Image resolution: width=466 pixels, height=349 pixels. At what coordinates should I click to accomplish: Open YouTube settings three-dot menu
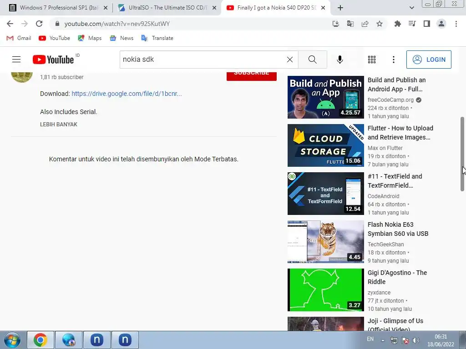394,60
